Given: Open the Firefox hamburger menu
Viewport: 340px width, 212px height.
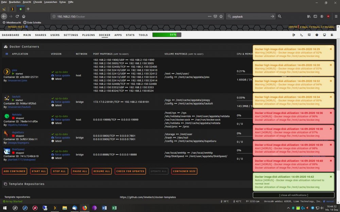Looking at the screenshot, I should coord(336,16).
